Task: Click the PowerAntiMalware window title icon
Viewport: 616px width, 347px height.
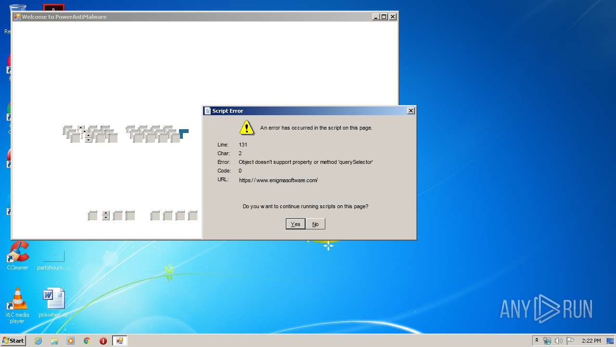Action: [x=17, y=17]
